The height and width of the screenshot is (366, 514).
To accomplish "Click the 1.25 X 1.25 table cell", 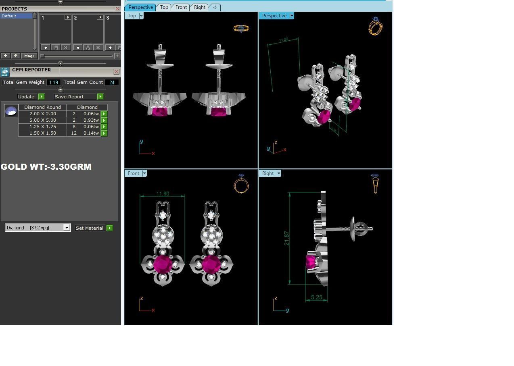I will pyautogui.click(x=42, y=127).
